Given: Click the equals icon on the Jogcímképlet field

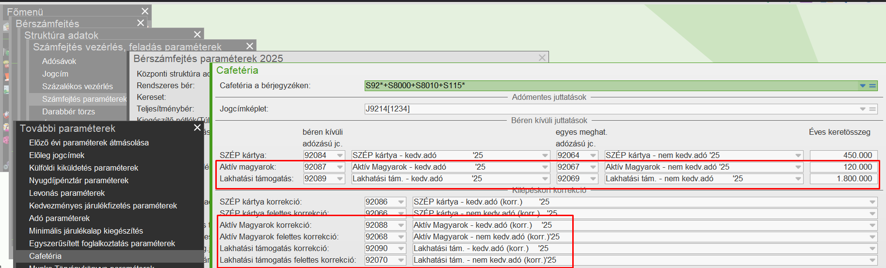Looking at the screenshot, I should [872, 109].
